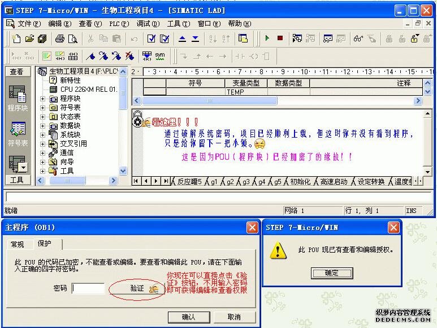Screen dimensions: 437x328
Task: Open the 调试(D) menu
Action: [148, 24]
